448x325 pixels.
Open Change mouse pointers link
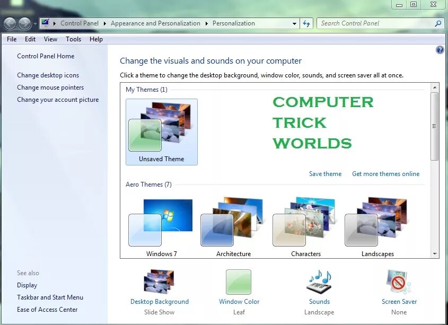click(x=50, y=87)
